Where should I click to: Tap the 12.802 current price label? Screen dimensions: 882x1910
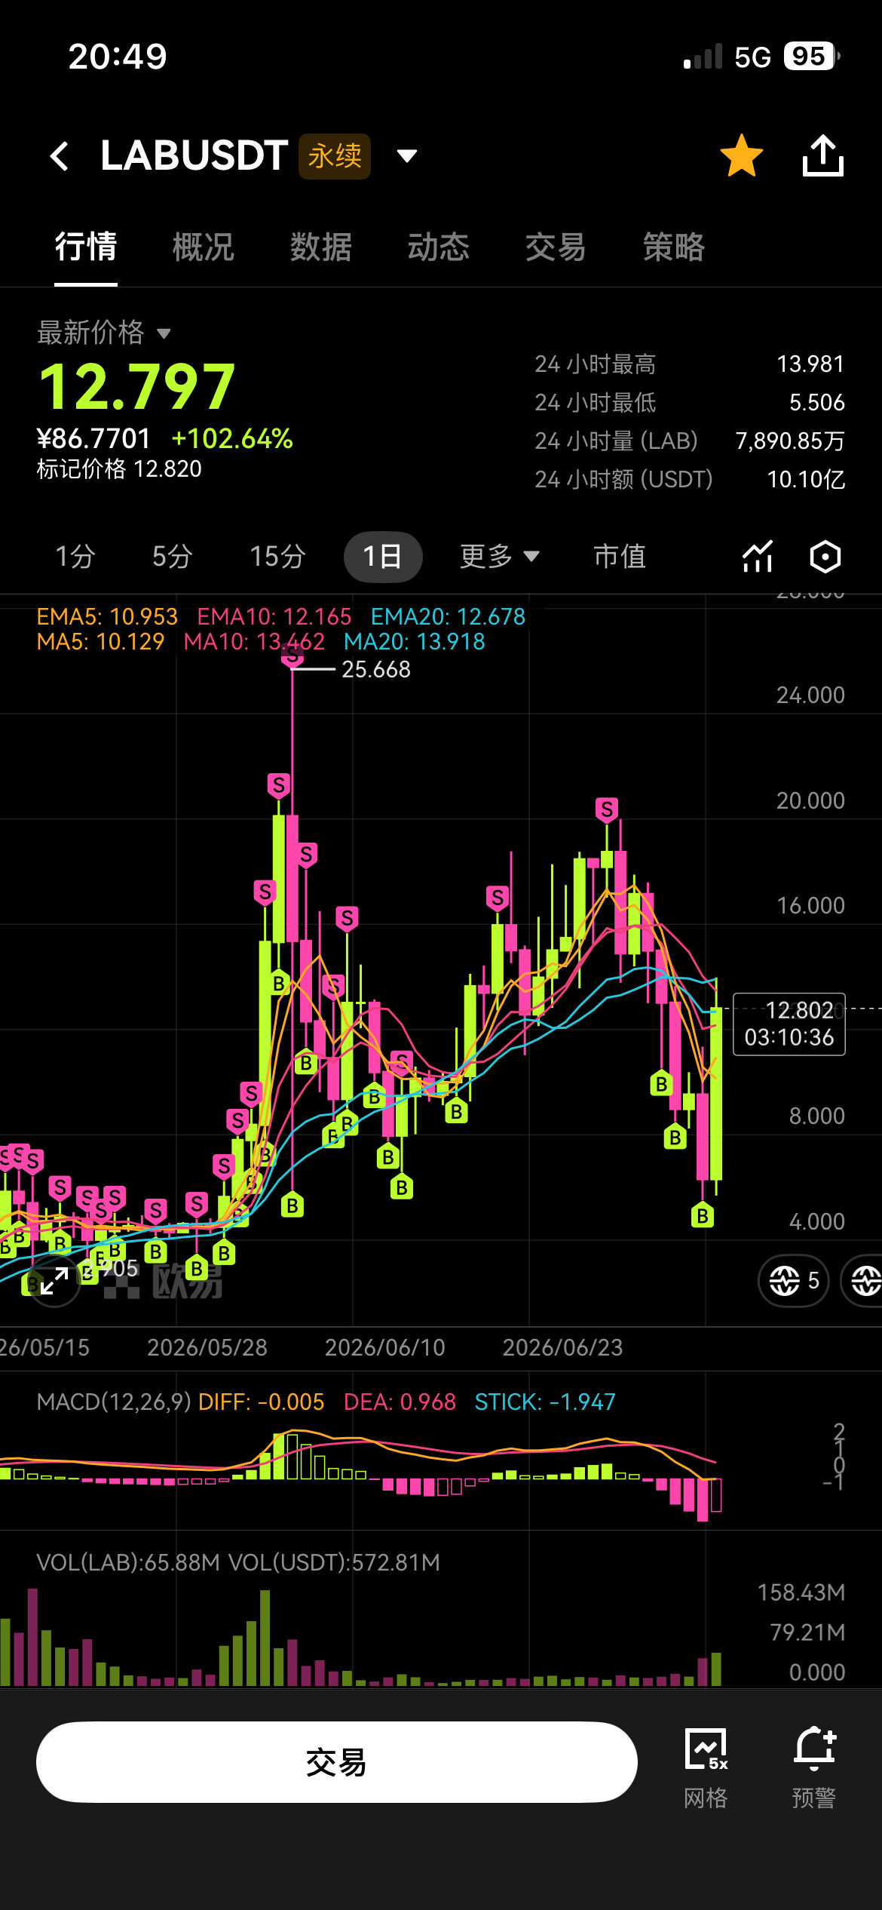point(789,1024)
